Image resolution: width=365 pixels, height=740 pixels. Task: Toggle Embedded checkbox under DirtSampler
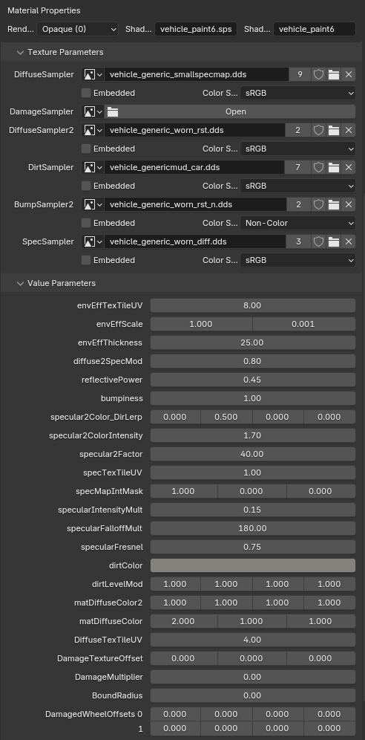click(x=86, y=186)
